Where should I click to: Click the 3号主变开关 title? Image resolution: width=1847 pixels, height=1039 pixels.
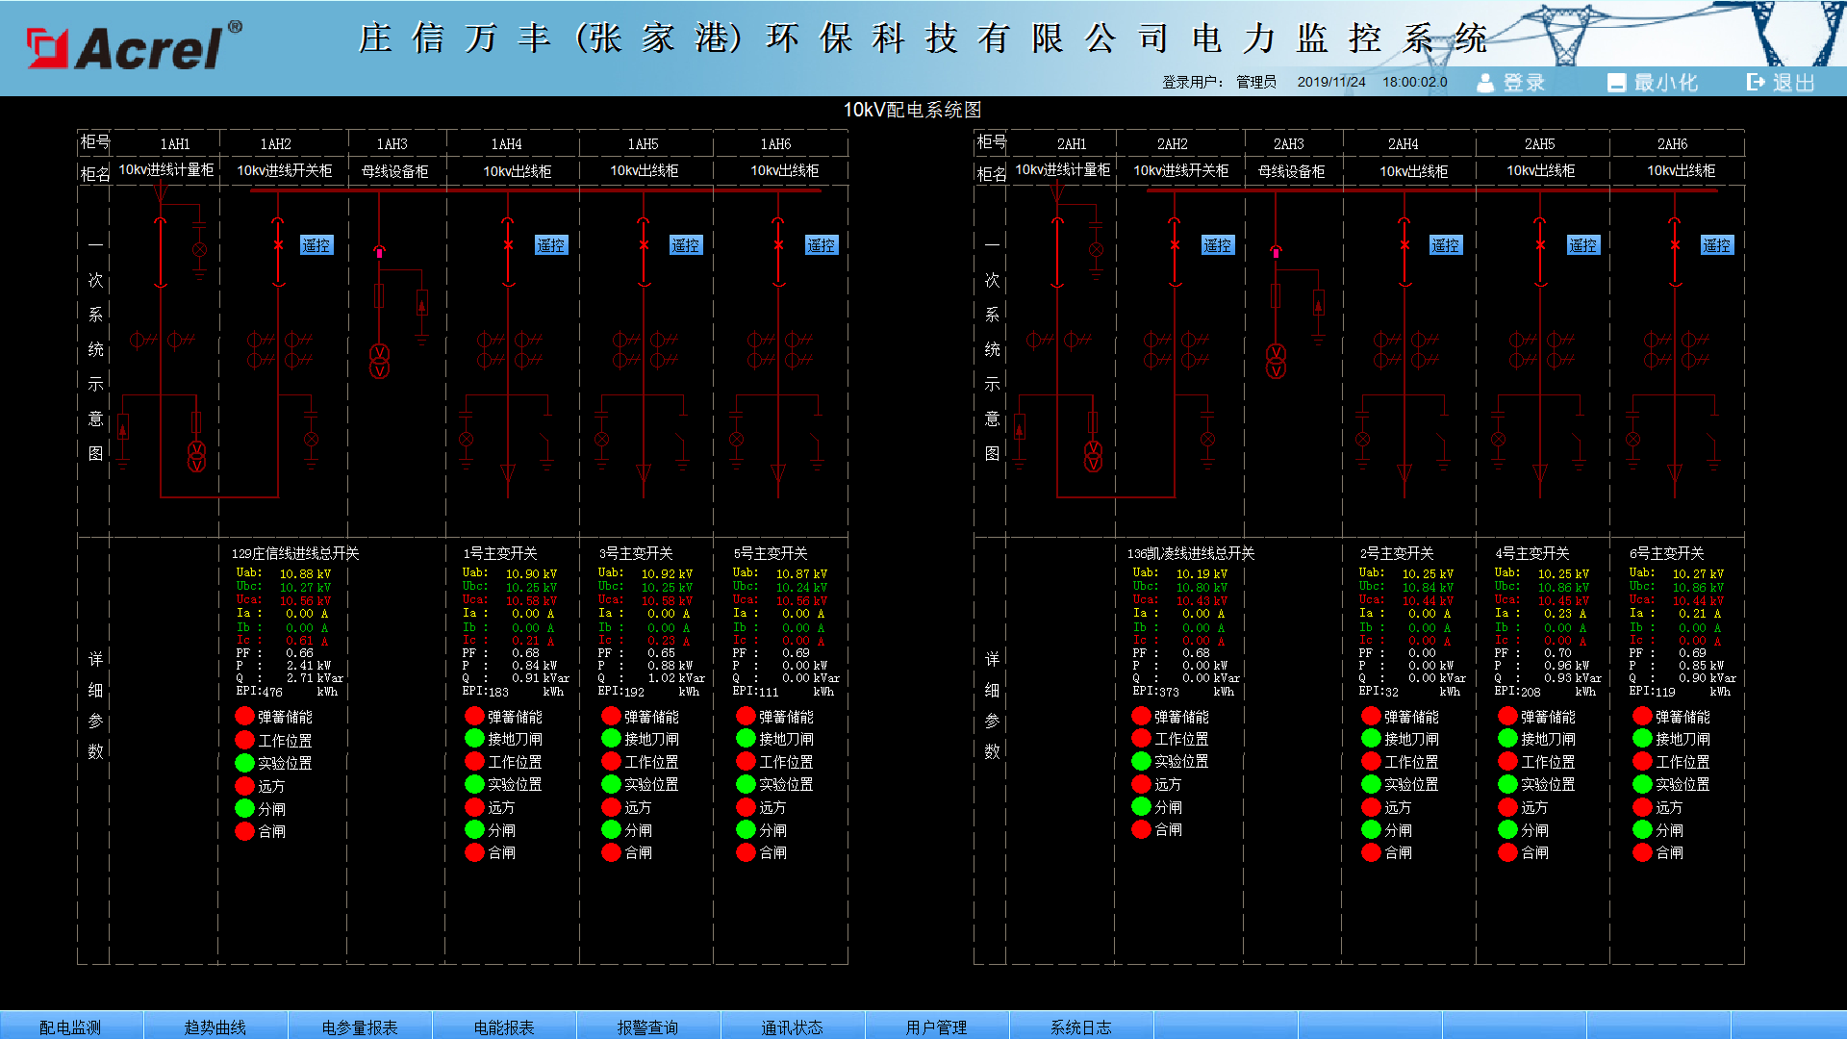click(636, 553)
